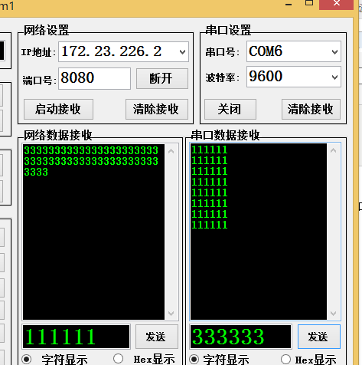Viewport: 362px width, 365px height.
Task: Click the network receive scrollbar down arrow
Action: pos(171,313)
